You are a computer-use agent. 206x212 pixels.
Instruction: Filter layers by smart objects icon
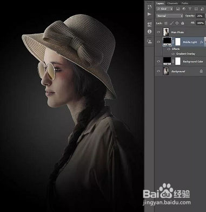[202, 9]
